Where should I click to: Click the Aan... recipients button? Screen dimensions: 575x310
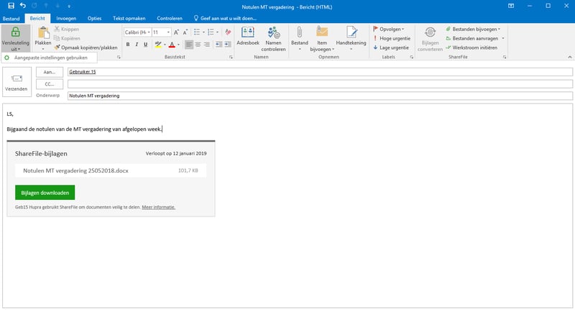[50, 72]
